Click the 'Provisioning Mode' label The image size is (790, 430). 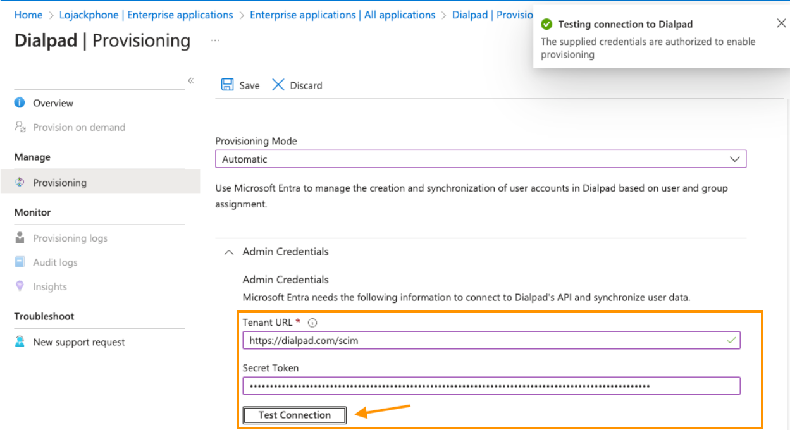(x=256, y=141)
